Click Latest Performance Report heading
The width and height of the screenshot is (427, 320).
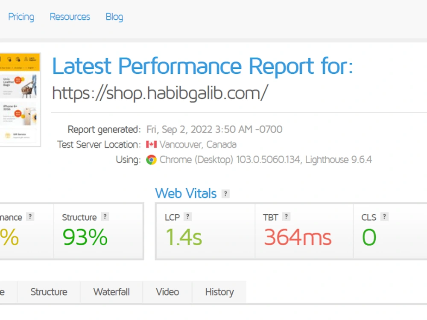click(202, 66)
